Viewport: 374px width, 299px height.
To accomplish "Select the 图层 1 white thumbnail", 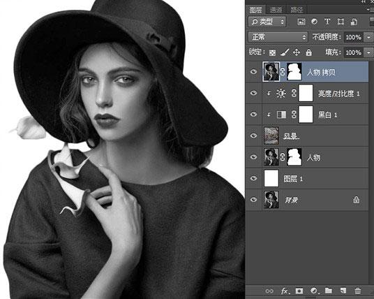I will (x=271, y=178).
